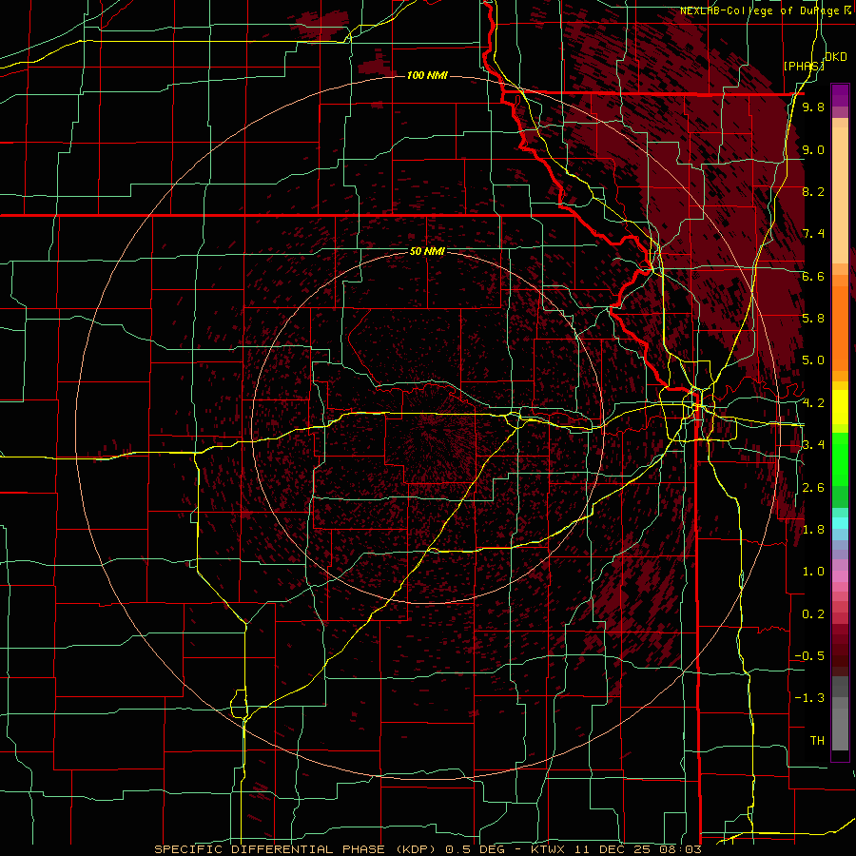Click the -0.5 scale value

(x=809, y=656)
